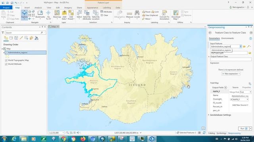Open the Add New Source dropdown
Screen dimensions: 254x142
[x=240, y=105]
